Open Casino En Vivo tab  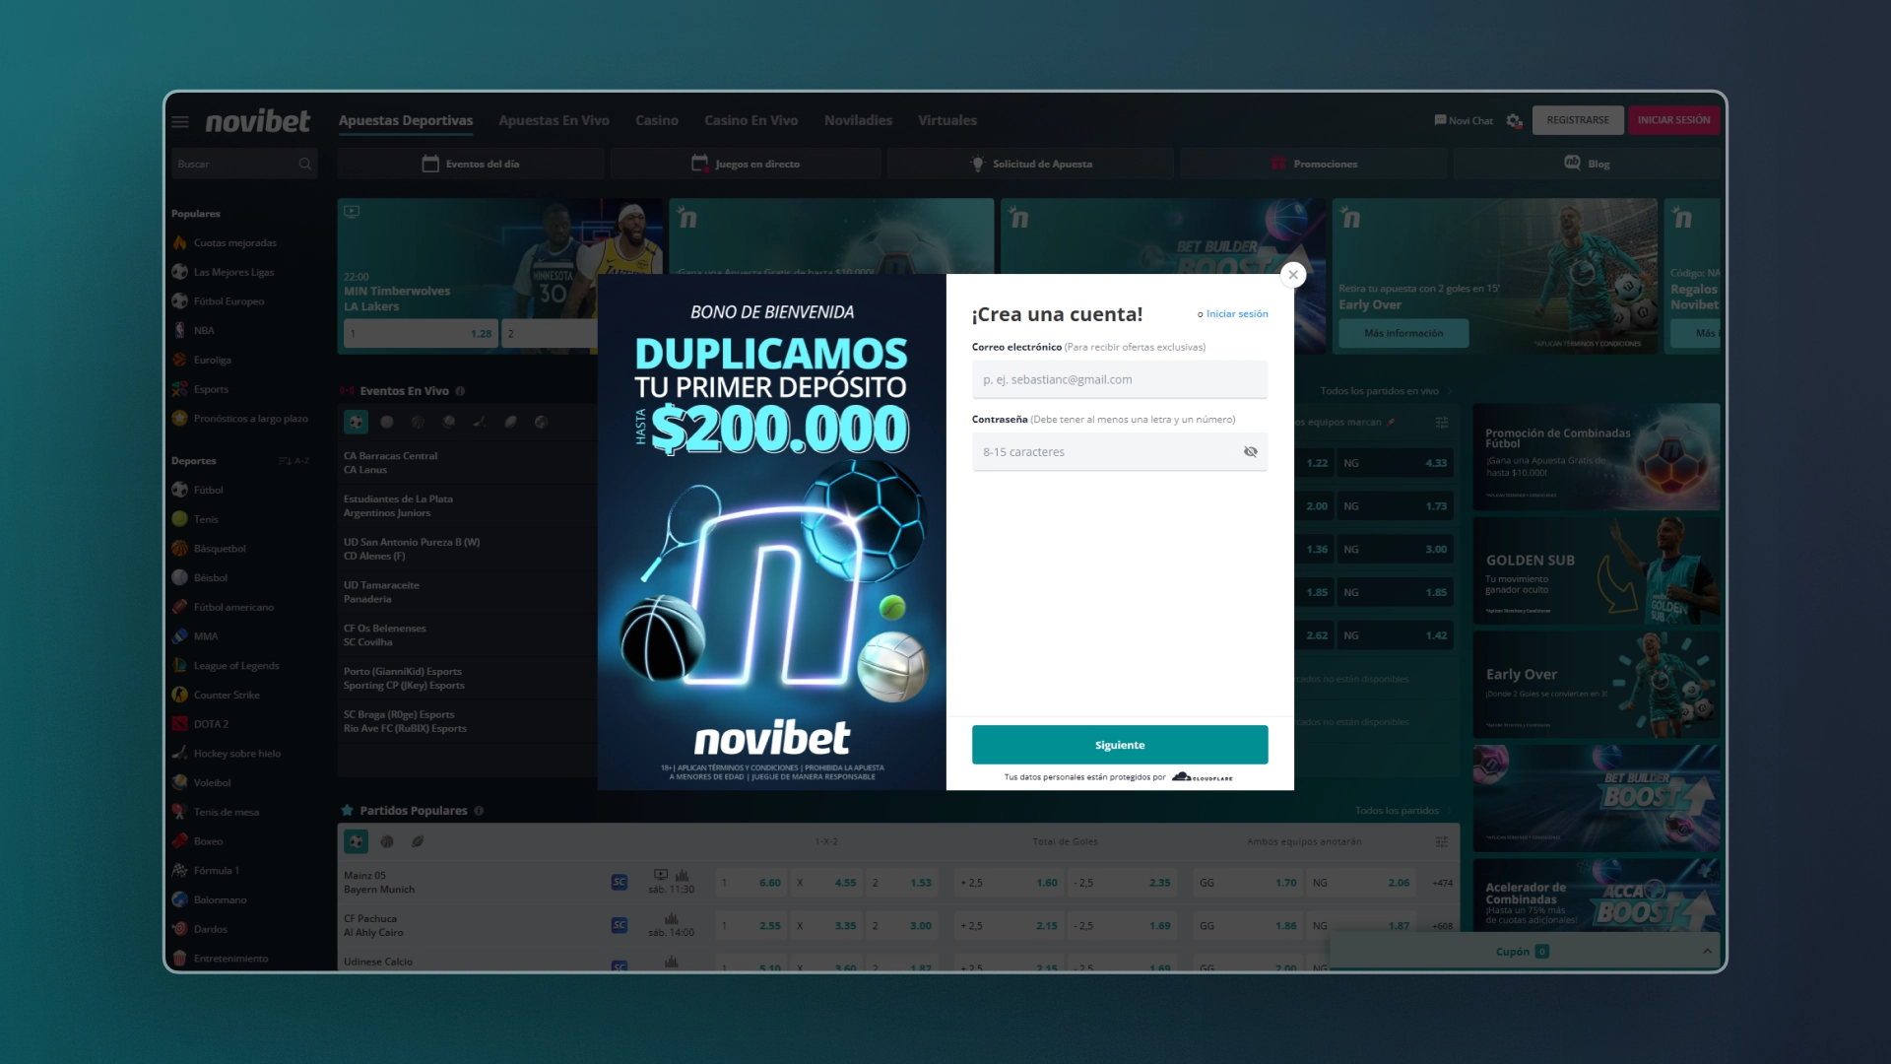750,121
